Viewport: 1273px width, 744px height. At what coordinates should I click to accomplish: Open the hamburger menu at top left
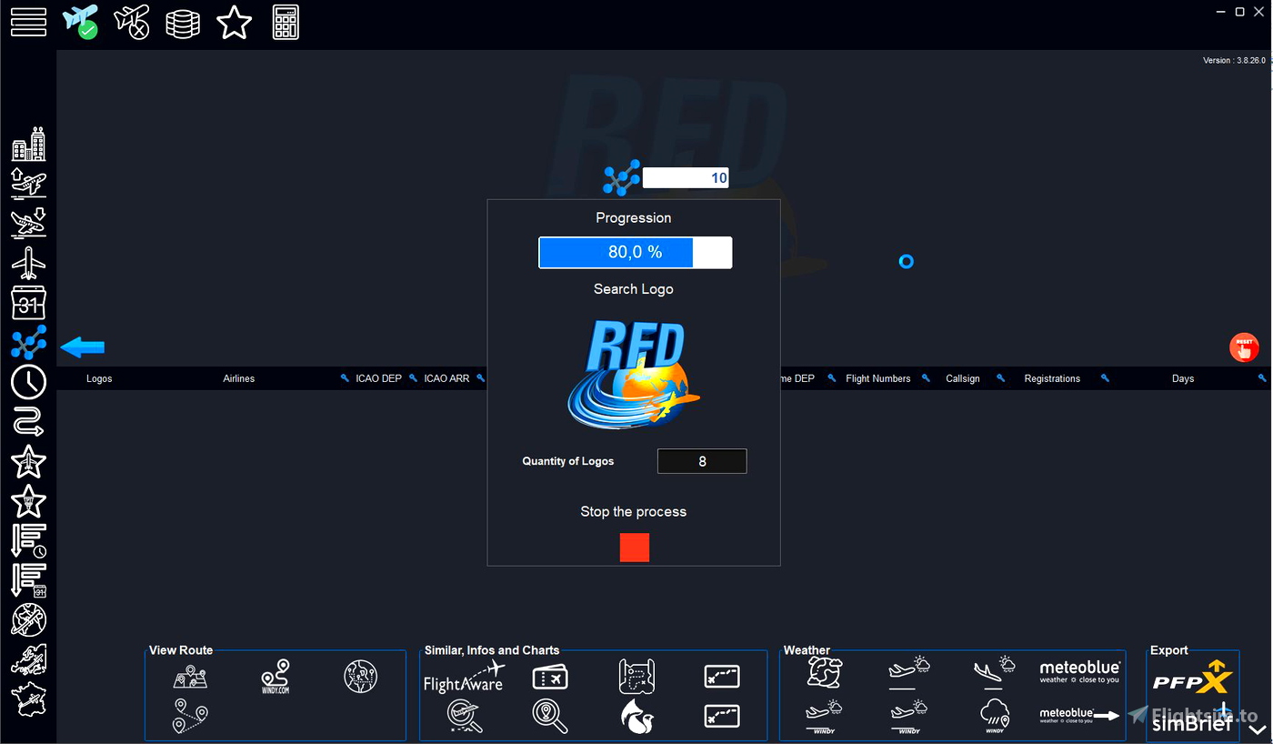28,23
